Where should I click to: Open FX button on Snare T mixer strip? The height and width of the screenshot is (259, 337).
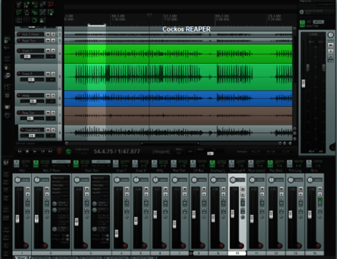[x=116, y=164]
